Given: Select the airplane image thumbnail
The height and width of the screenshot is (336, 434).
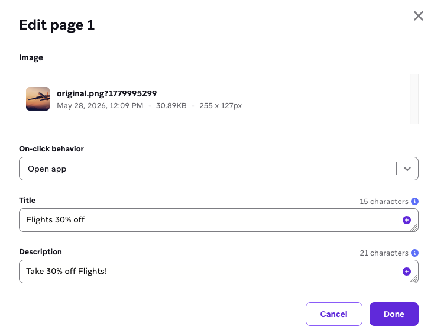Looking at the screenshot, I should tap(38, 99).
